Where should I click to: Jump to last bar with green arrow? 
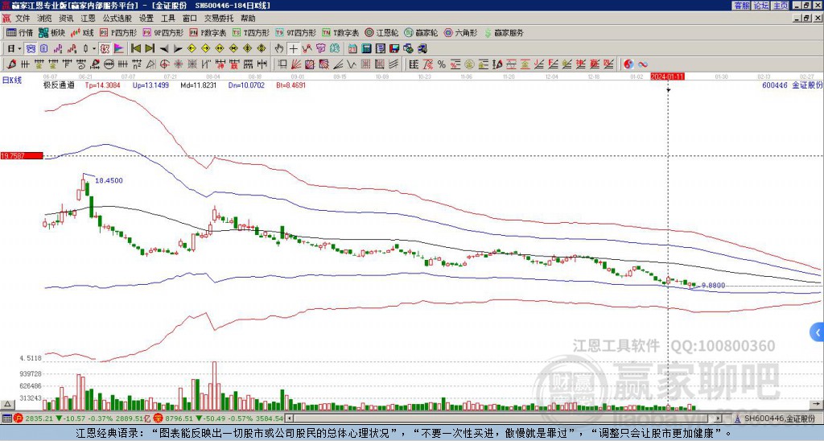point(150,49)
